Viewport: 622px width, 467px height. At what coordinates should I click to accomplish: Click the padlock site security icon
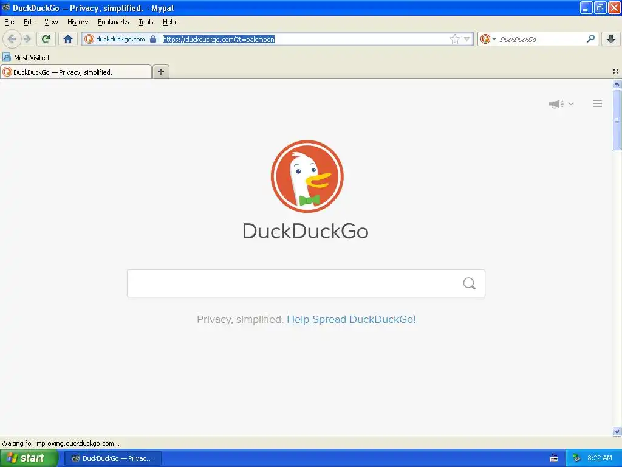152,39
